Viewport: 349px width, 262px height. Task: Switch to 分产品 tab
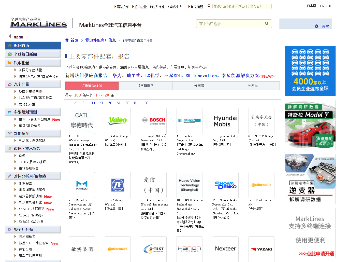coord(253,86)
